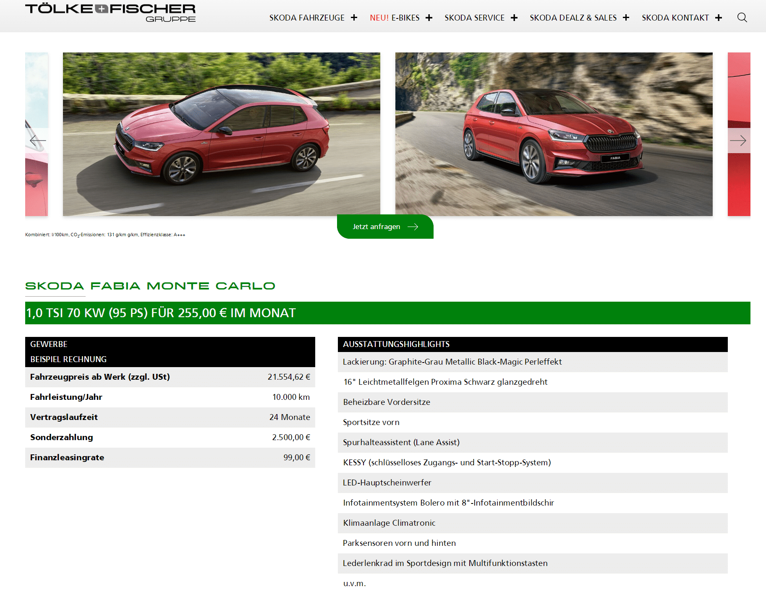Select the CO2-Emissionen consumption note

point(105,235)
